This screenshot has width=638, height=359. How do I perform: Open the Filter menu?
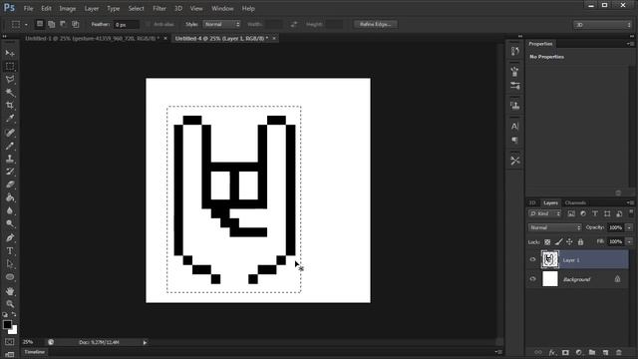[159, 8]
